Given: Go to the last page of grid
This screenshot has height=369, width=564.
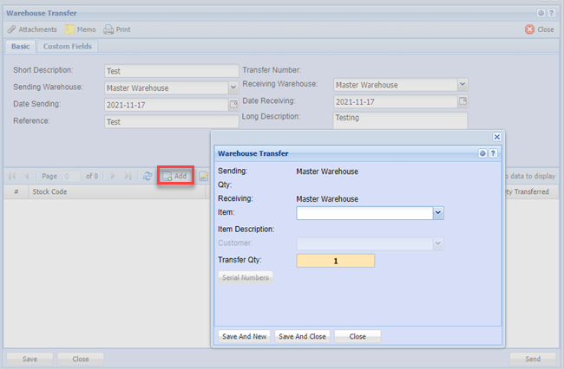Looking at the screenshot, I should coord(128,176).
